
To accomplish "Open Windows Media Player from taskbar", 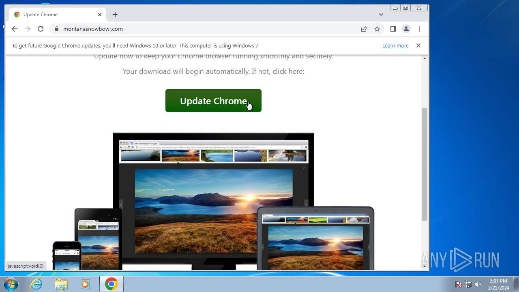I will (x=86, y=284).
